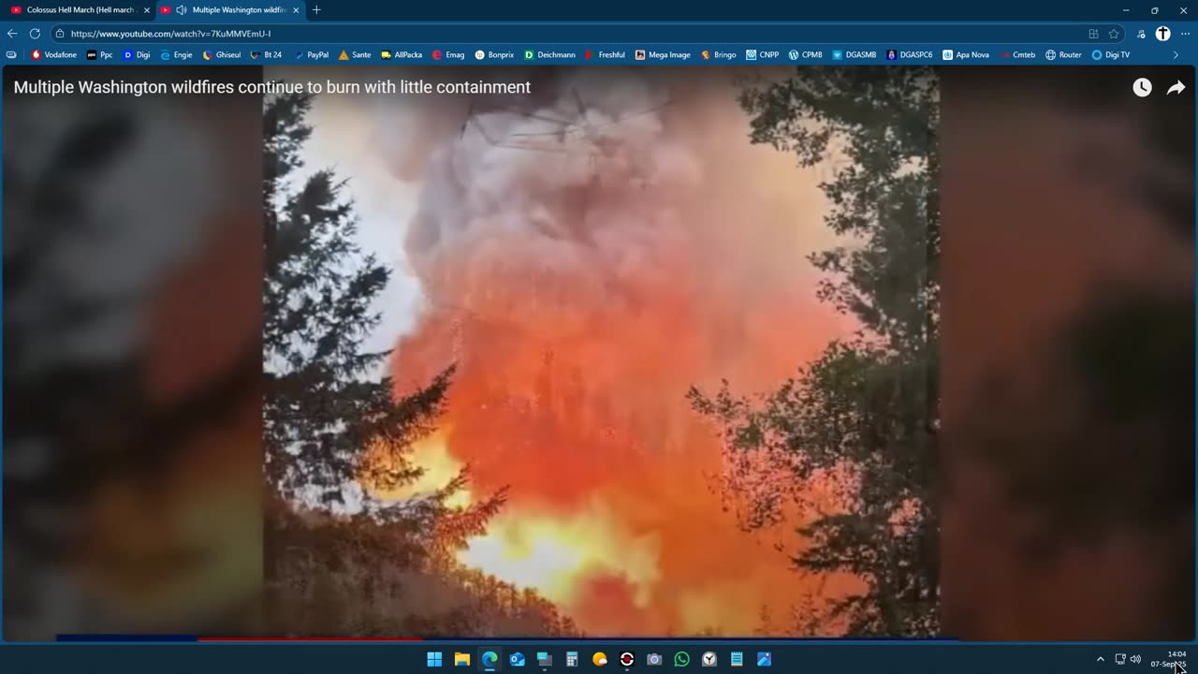Open the PayPal bookmark
This screenshot has width=1198, height=674.
312,55
